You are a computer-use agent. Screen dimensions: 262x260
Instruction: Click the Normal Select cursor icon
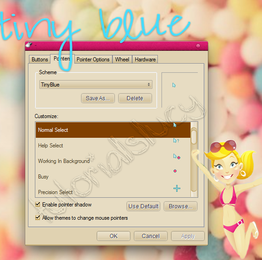click(x=175, y=125)
